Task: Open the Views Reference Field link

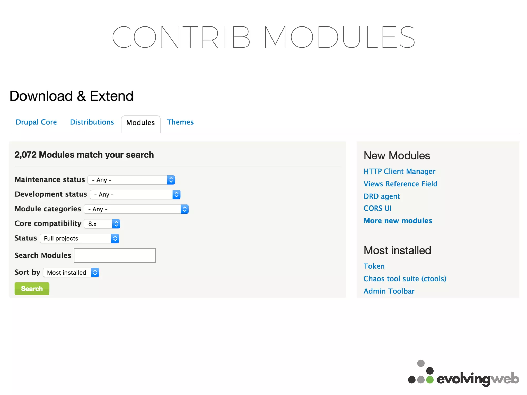Action: click(x=400, y=184)
